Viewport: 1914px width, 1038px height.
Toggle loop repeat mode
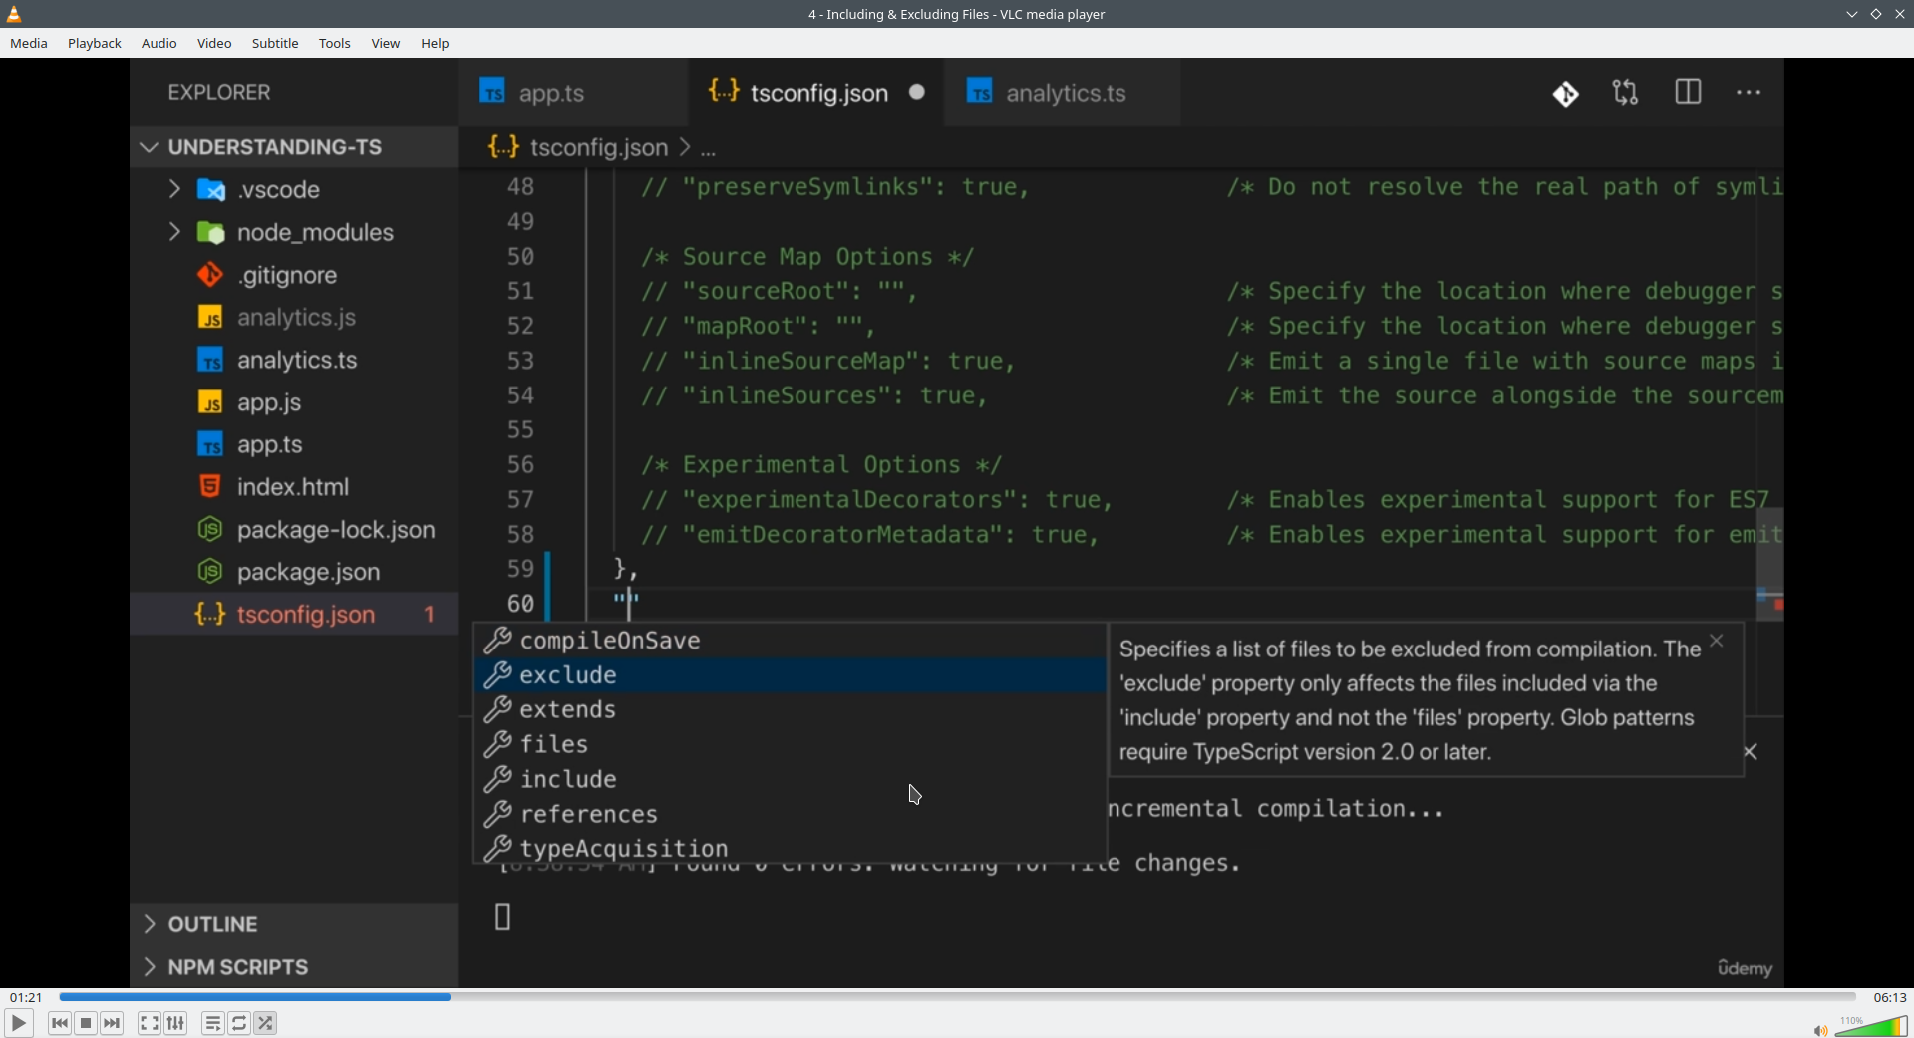[x=239, y=1023]
